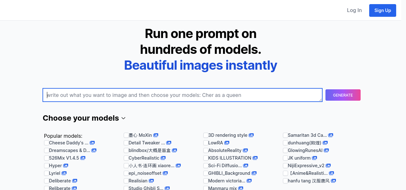Open image gallery icon beside Cheese Daddy's model
The image size is (406, 190).
(92, 143)
